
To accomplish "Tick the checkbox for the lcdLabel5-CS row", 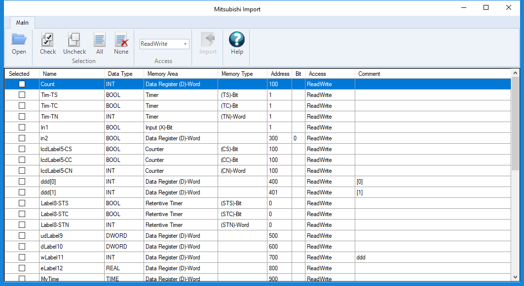I will (22, 149).
